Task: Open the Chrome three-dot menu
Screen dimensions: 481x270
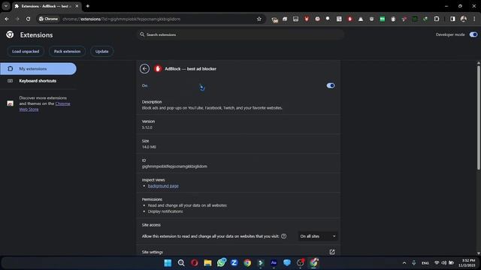Action: click(x=474, y=19)
